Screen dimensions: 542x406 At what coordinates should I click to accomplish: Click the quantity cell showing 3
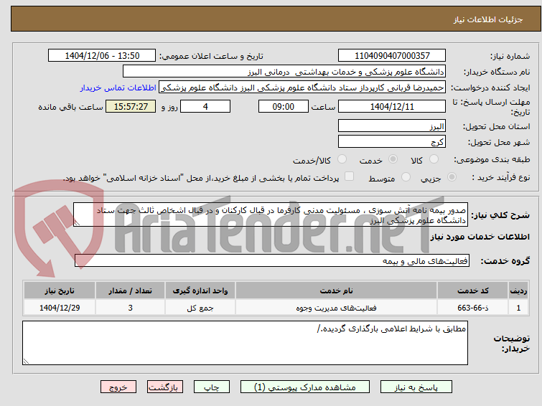[131, 308]
